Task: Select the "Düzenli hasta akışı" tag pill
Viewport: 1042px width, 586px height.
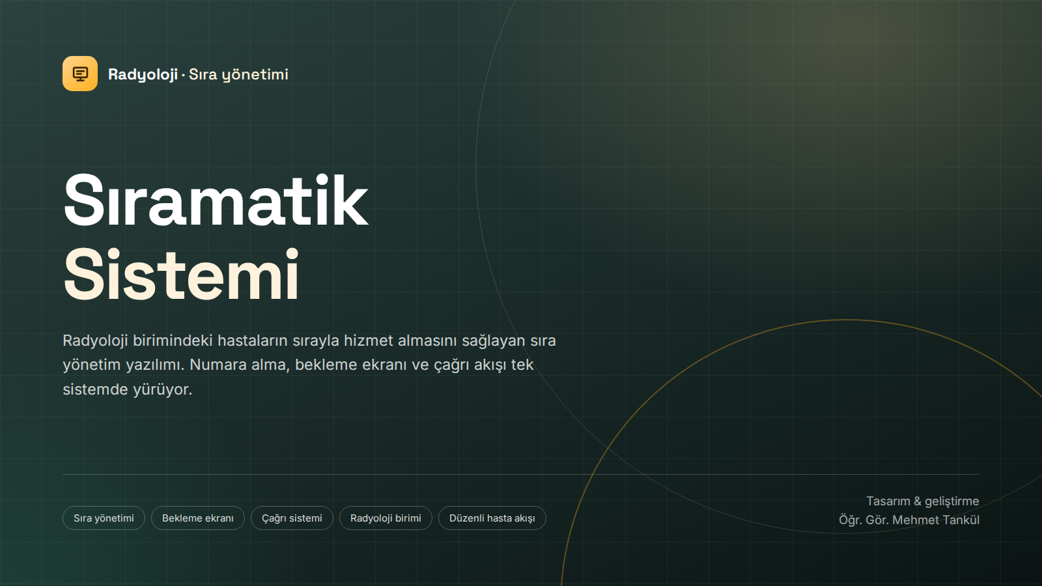Action: [x=492, y=518]
